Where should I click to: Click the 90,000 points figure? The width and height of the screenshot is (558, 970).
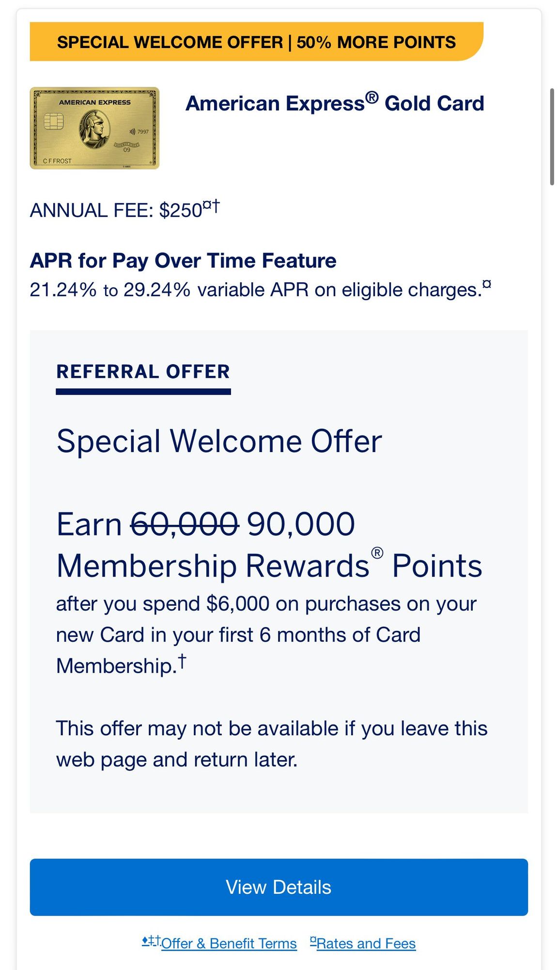click(301, 524)
